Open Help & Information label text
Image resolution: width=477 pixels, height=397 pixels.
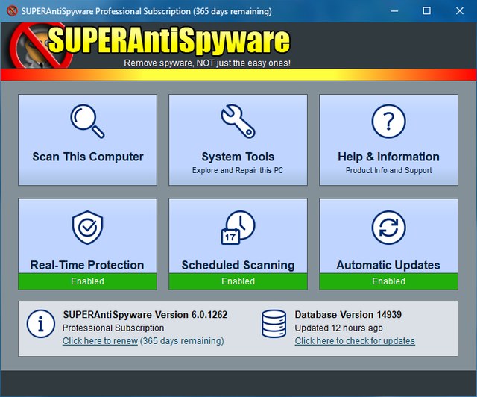pyautogui.click(x=388, y=157)
